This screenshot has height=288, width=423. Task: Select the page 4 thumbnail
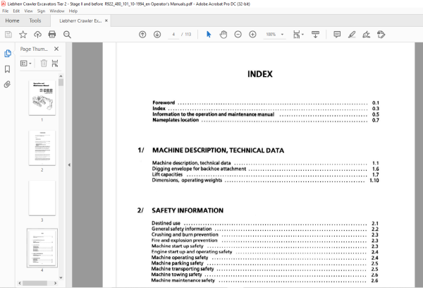[42, 248]
